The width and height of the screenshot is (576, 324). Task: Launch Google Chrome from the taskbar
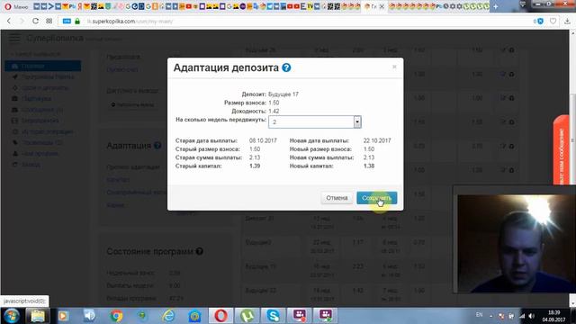tap(116, 316)
